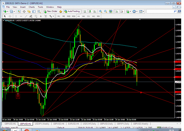
Task: Click inside the toolbar search field
Action: coord(160,11)
